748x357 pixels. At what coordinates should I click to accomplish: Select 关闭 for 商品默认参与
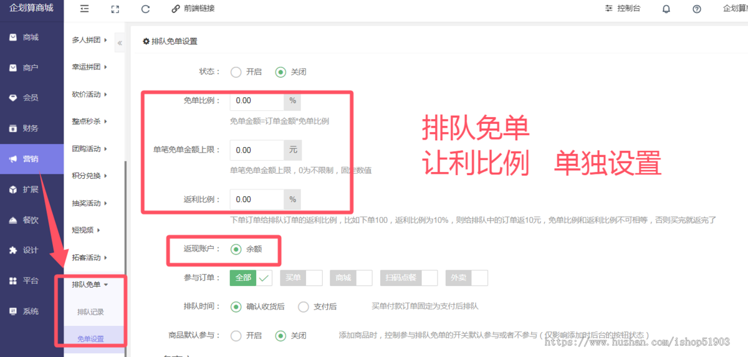coord(280,335)
